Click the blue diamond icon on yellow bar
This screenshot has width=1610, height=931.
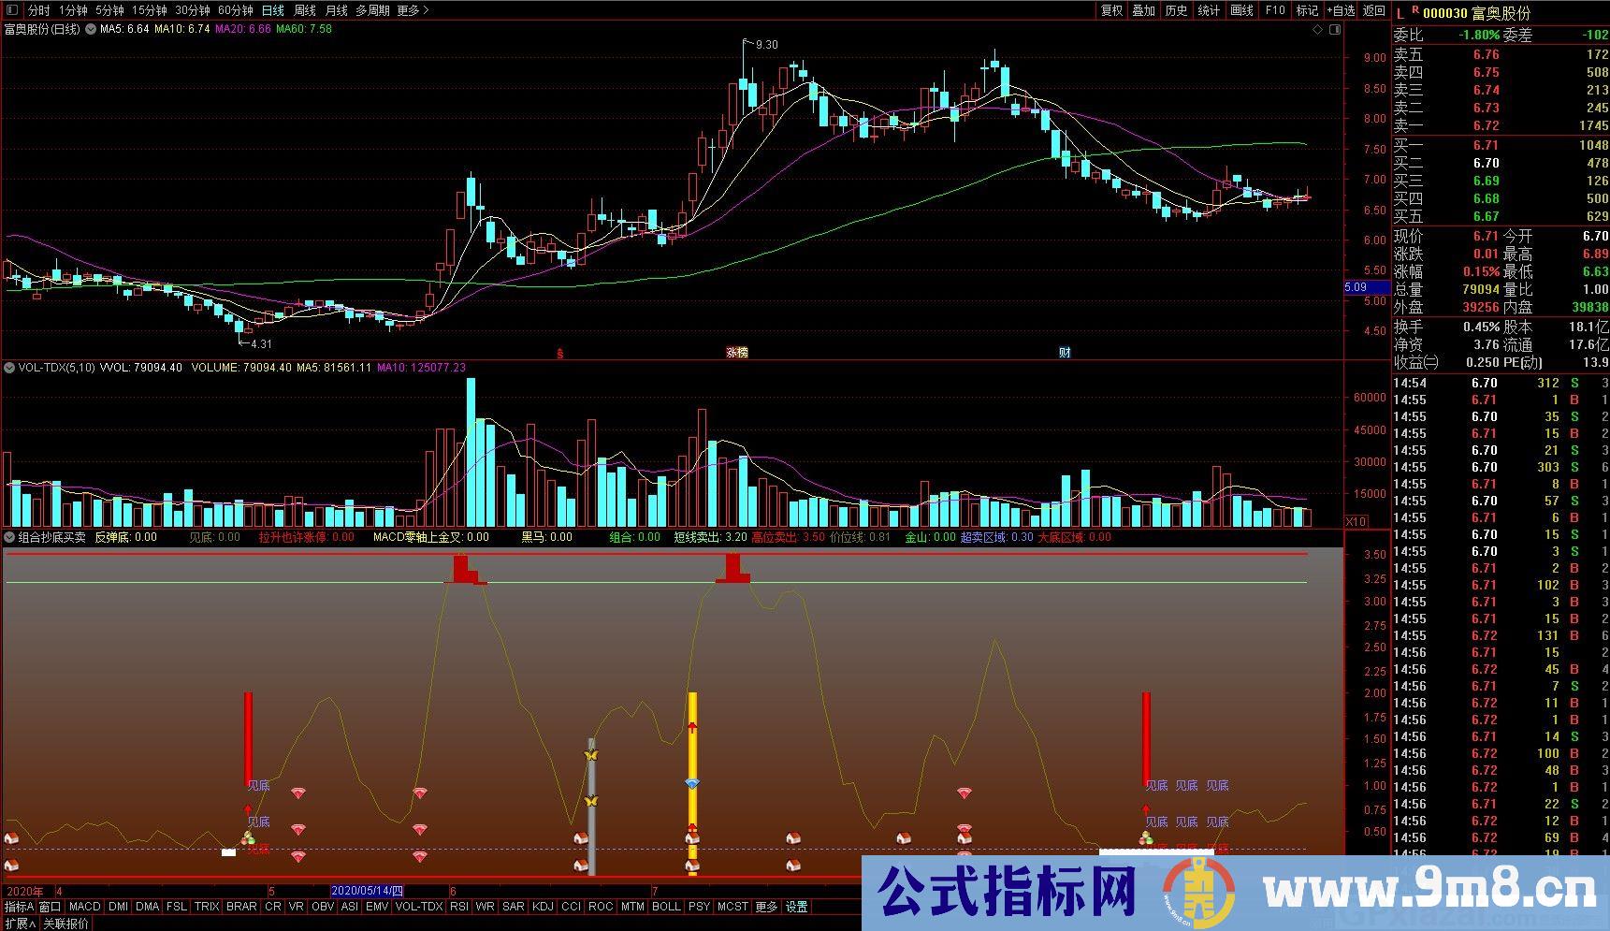click(x=692, y=783)
